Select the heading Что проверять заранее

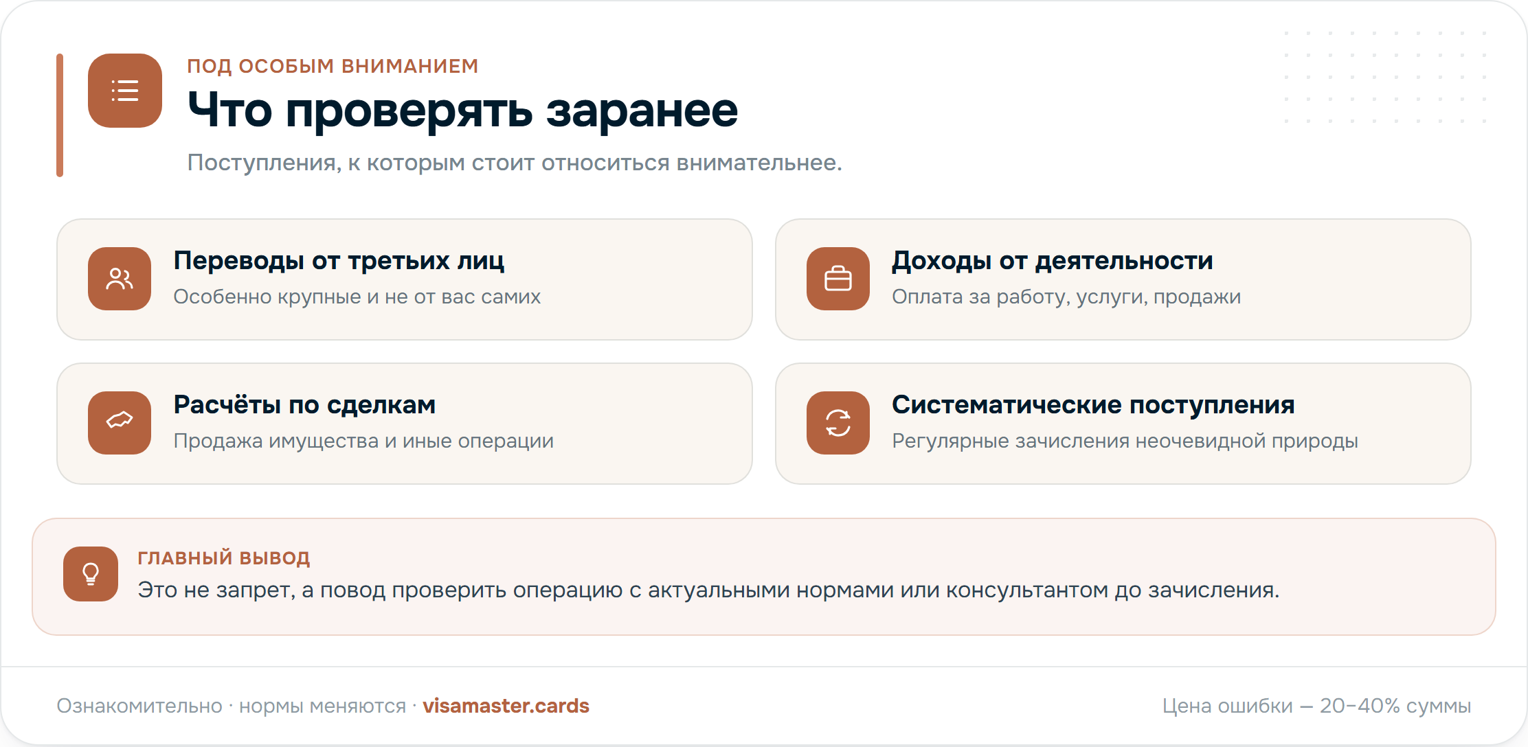pos(462,111)
